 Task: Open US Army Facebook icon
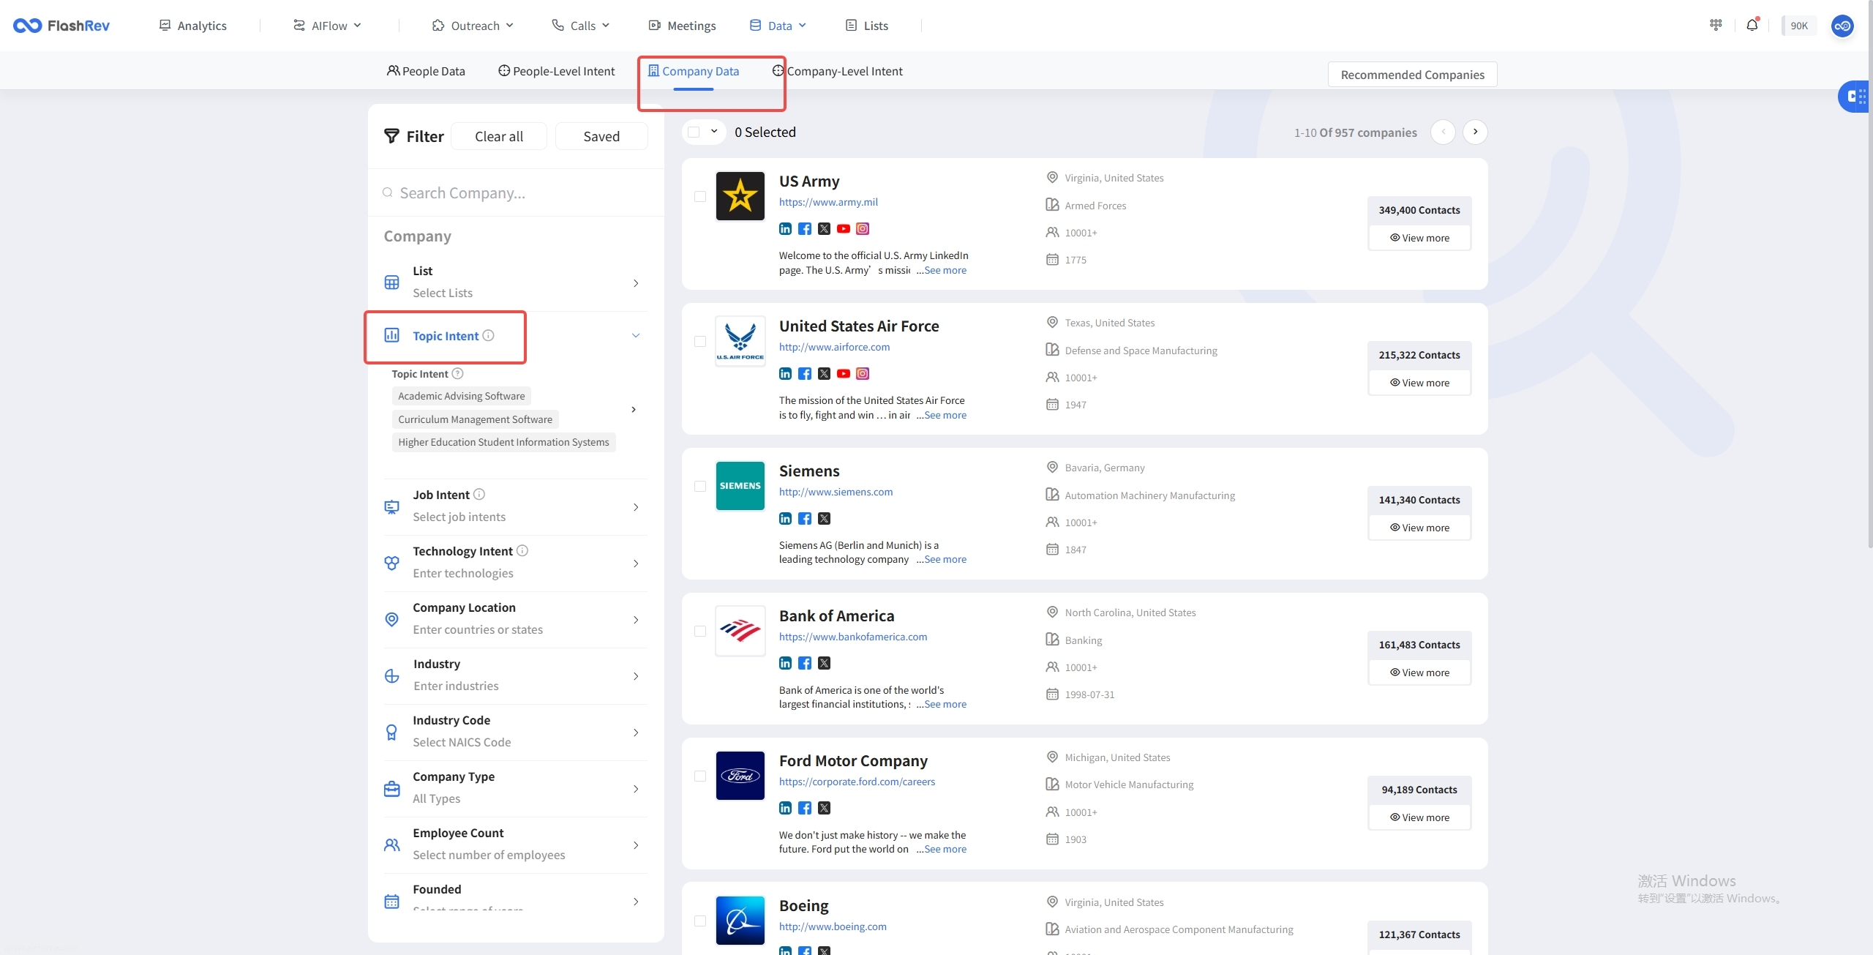point(805,229)
